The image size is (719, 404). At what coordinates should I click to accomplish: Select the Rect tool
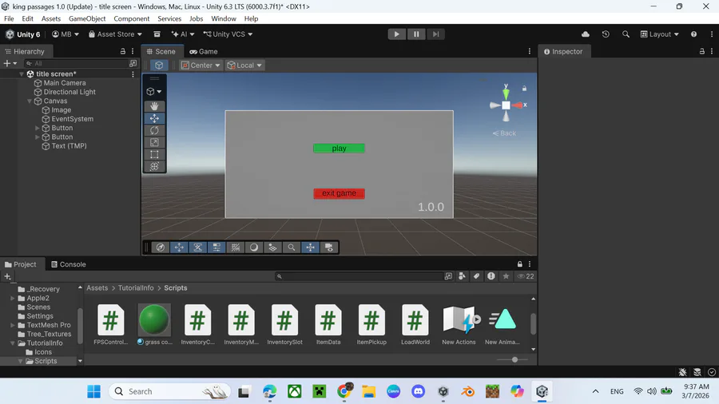pos(154,154)
